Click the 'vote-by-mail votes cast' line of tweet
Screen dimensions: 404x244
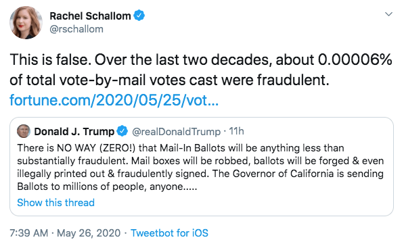169,80
